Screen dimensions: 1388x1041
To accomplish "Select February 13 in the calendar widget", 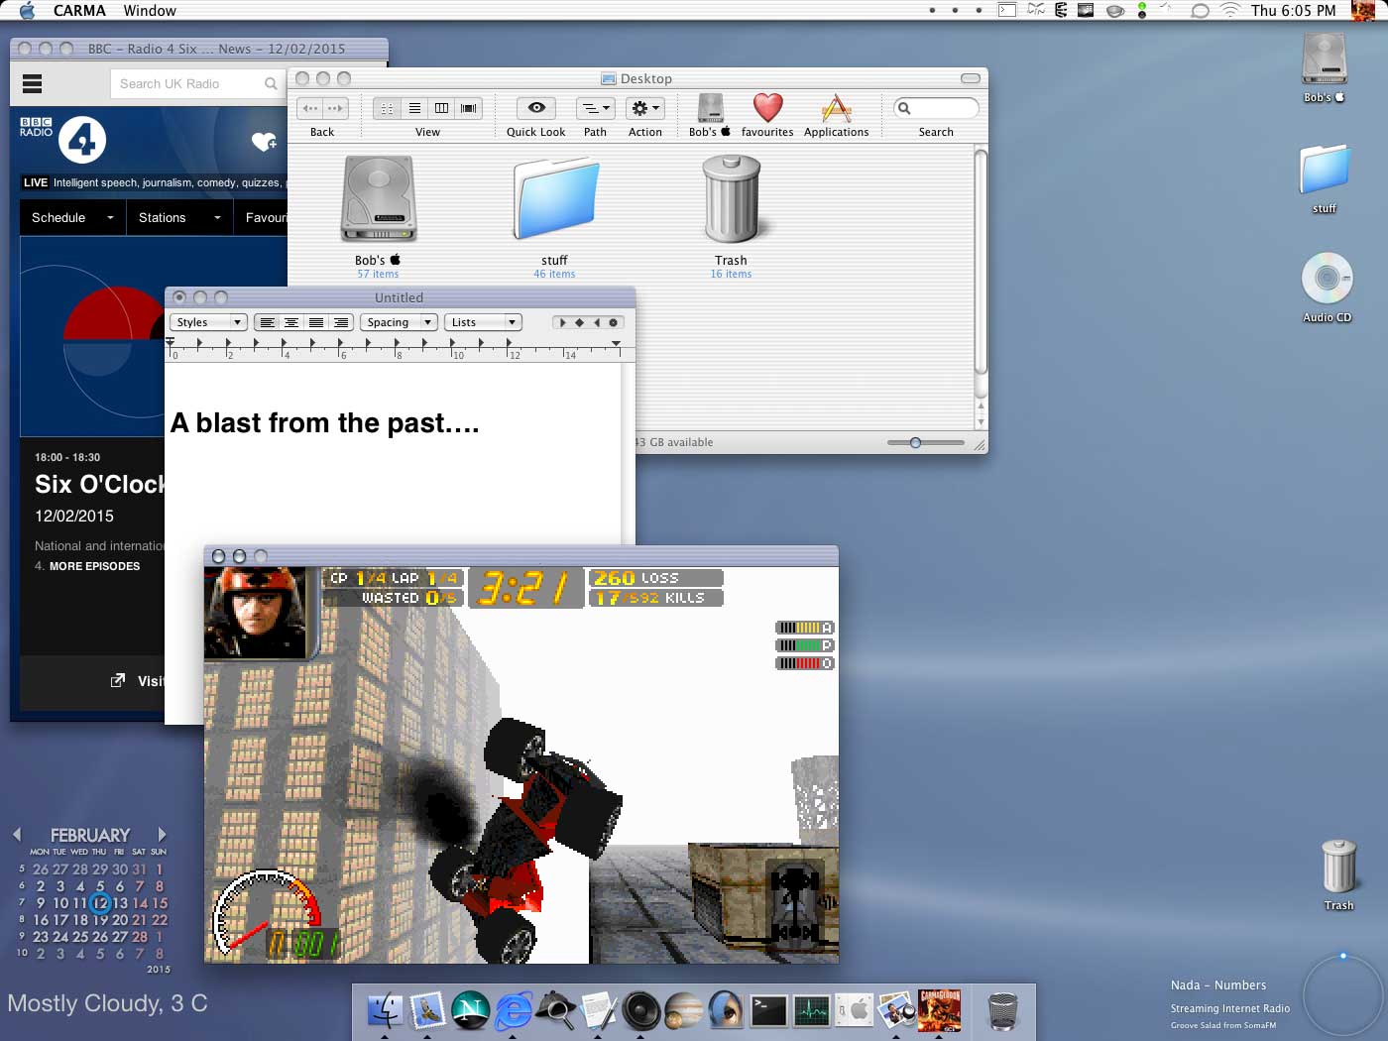I will tap(120, 903).
